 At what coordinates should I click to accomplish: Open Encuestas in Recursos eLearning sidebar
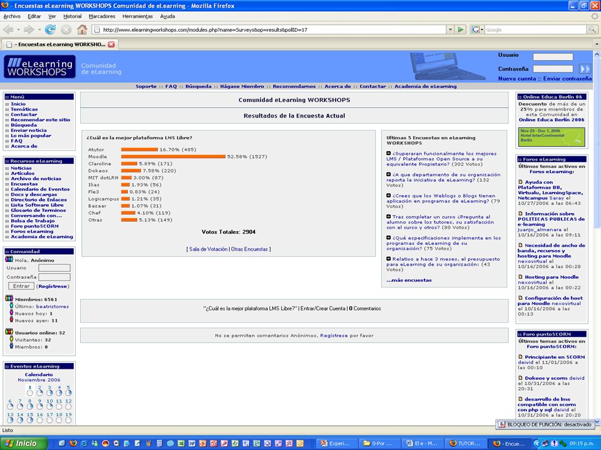point(24,184)
